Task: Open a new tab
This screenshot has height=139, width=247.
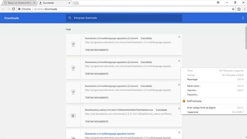Action: click(x=76, y=3)
